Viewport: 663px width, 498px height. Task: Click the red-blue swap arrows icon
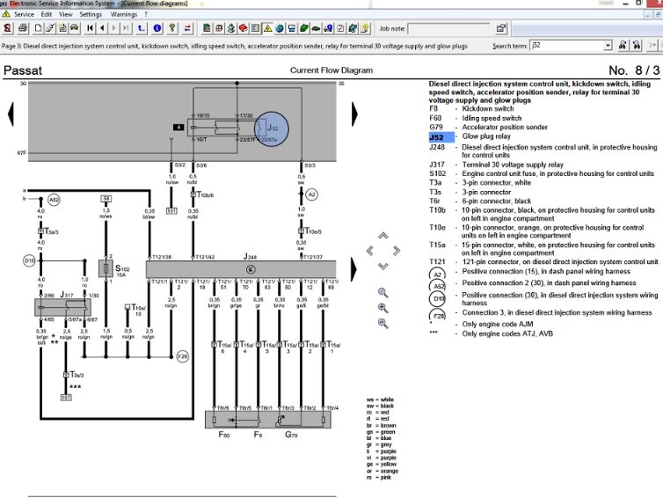tap(187, 28)
